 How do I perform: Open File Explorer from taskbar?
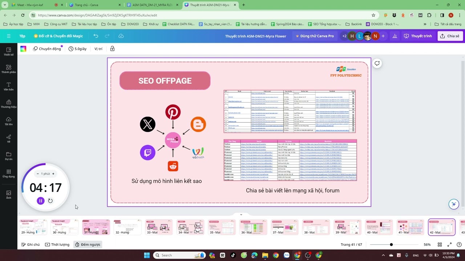click(265, 255)
